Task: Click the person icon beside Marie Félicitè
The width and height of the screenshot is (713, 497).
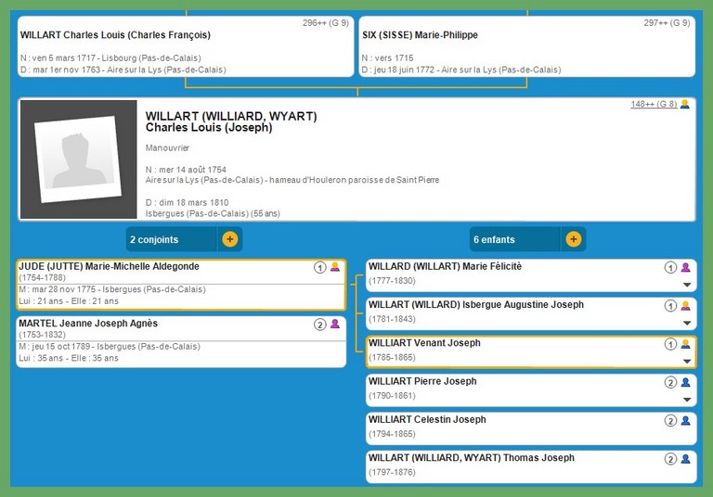Action: point(686,267)
